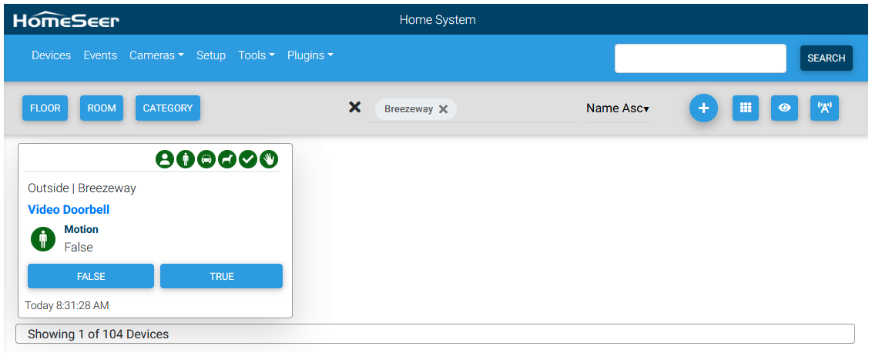
Task: Open the Video Doorbell device link
Action: tap(69, 209)
